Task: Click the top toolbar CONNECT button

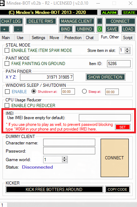Action: pos(120,21)
